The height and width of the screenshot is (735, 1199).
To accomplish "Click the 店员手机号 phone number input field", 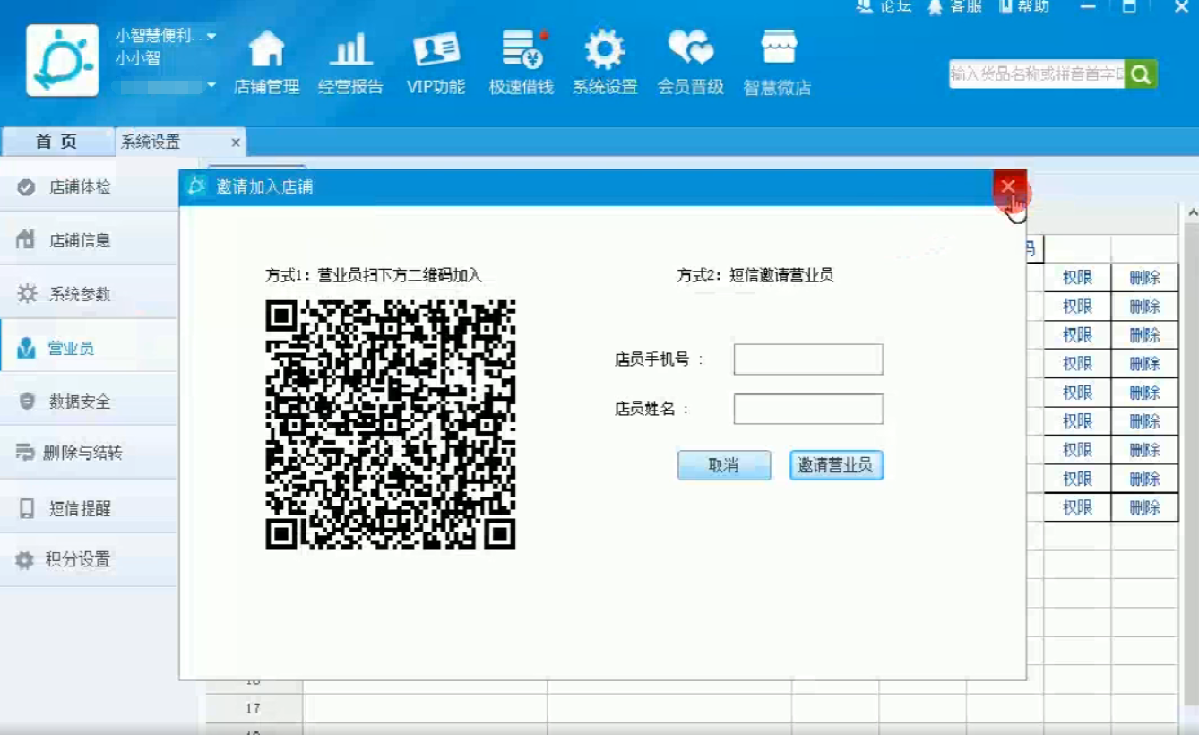I will coord(807,359).
